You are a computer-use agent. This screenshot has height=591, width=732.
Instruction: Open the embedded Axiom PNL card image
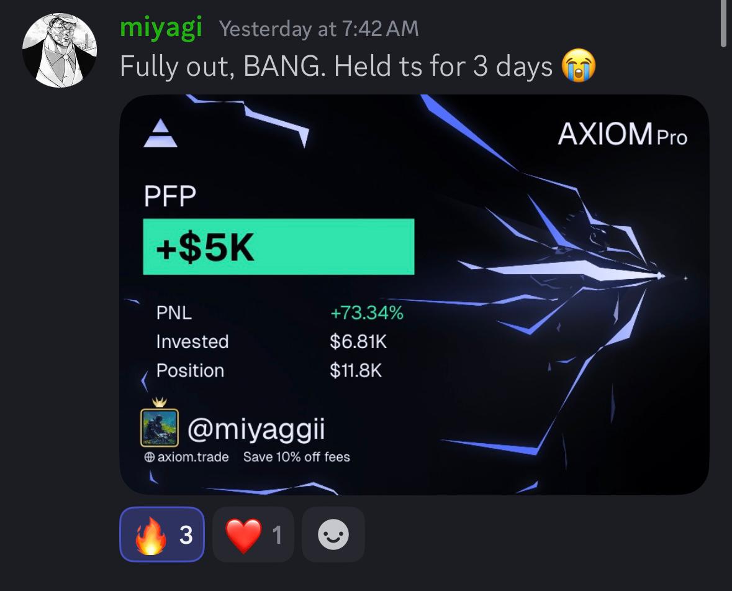415,295
